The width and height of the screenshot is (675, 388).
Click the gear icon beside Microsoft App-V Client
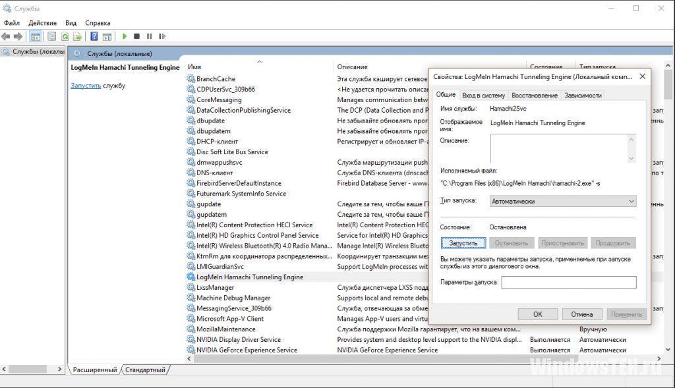(191, 319)
